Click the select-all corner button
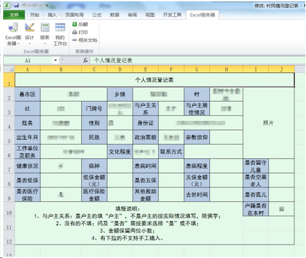 click(x=9, y=69)
